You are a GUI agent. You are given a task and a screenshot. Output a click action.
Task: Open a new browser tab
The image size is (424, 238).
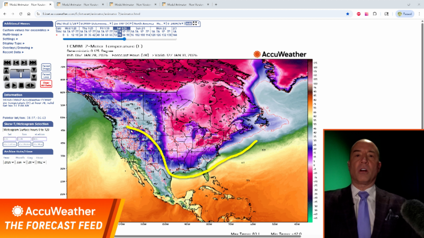click(x=216, y=4)
